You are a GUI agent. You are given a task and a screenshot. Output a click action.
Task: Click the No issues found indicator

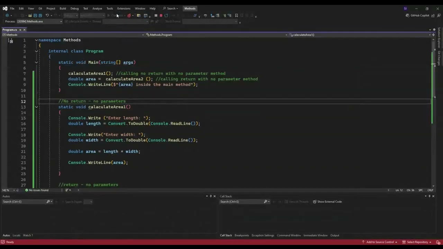pos(37,190)
